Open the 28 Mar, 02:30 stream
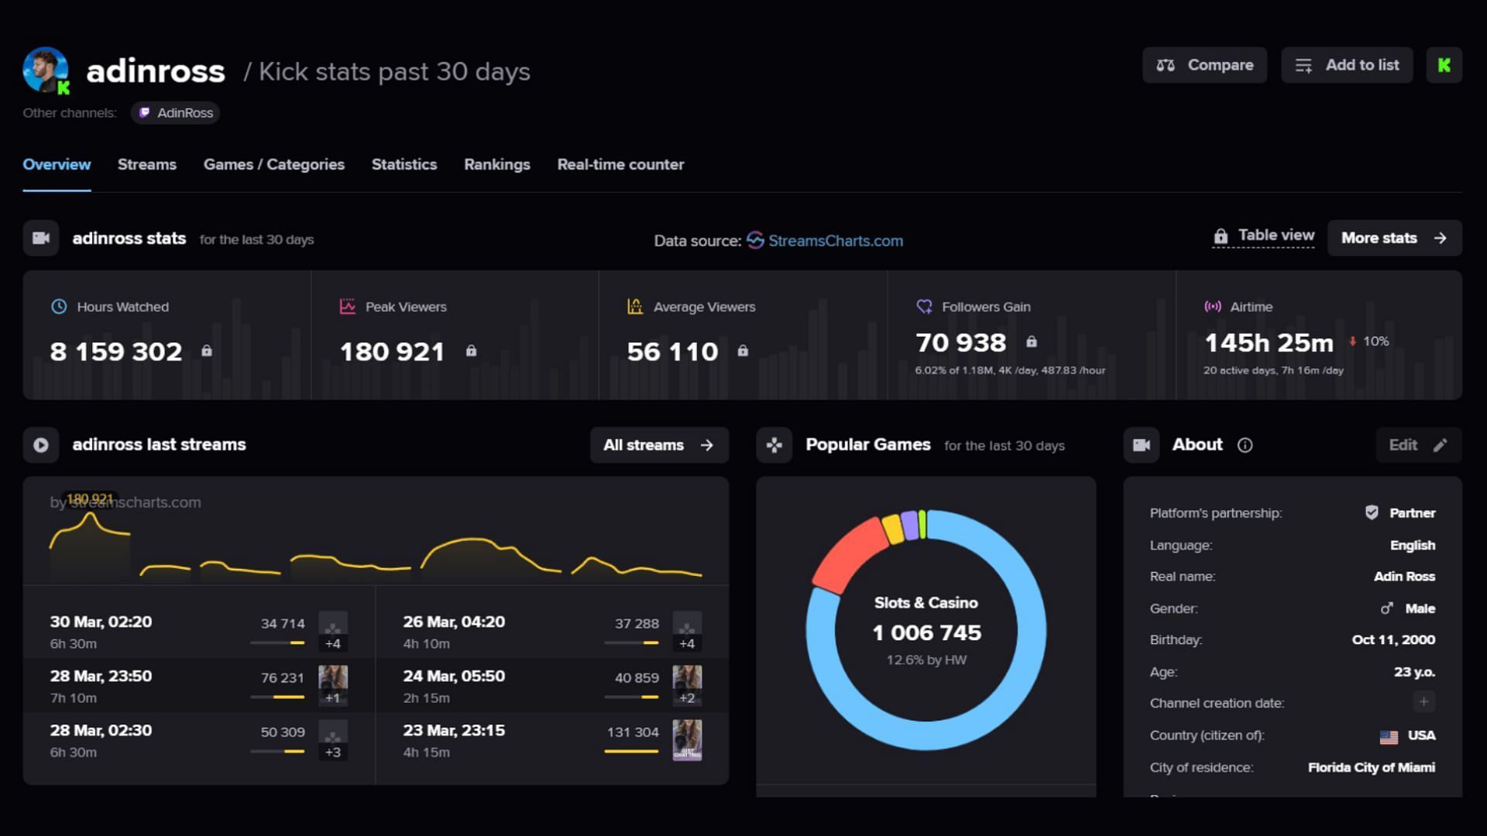The height and width of the screenshot is (836, 1487). coord(199,740)
